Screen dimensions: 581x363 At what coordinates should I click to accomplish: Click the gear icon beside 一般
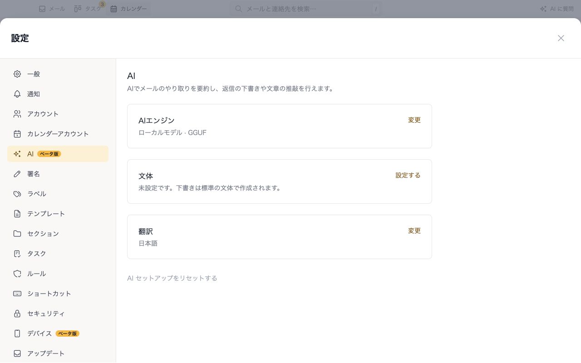tap(17, 74)
